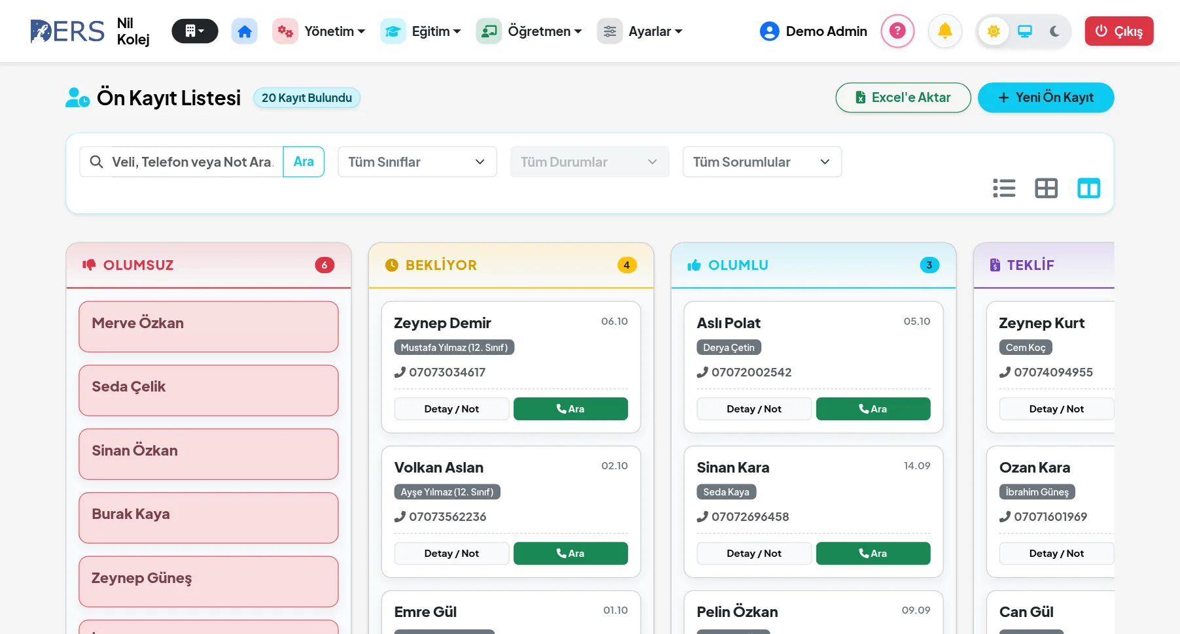Open Detay / Not for Sinan Kara
The height and width of the screenshot is (634, 1180).
[x=754, y=553]
